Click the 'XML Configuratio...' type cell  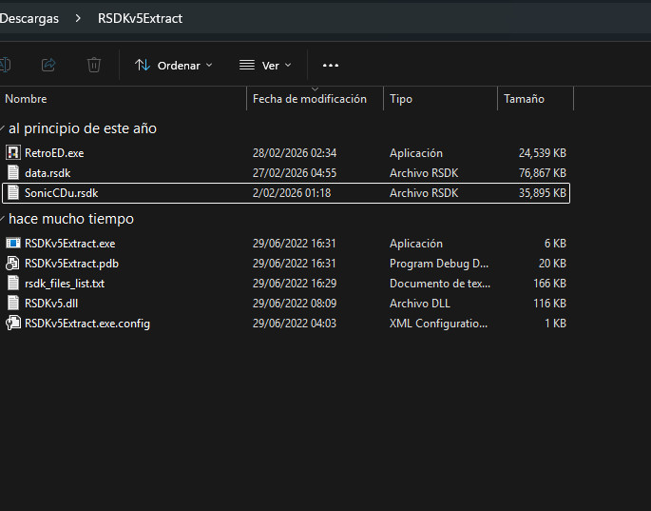[x=438, y=324]
